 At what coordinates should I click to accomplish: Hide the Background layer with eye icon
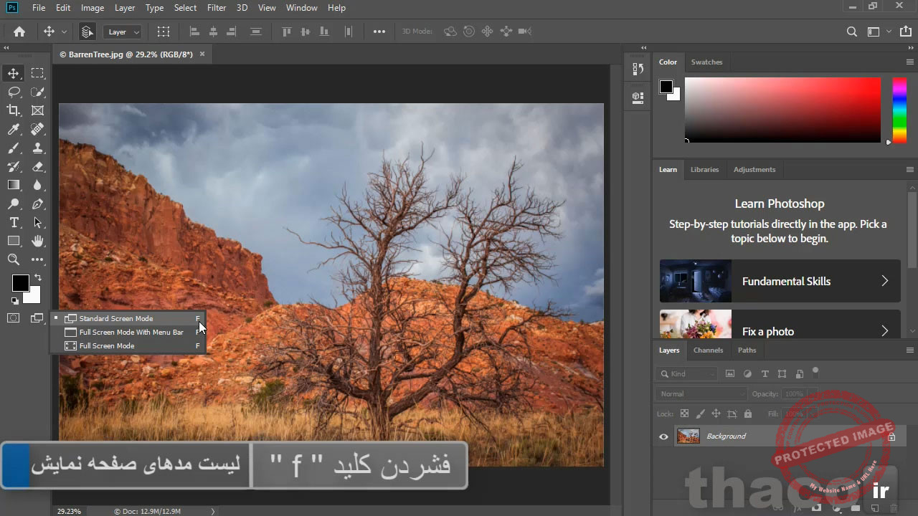click(x=663, y=436)
